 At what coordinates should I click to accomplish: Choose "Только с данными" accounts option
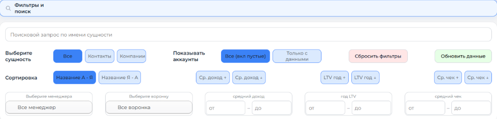pyautogui.click(x=297, y=56)
